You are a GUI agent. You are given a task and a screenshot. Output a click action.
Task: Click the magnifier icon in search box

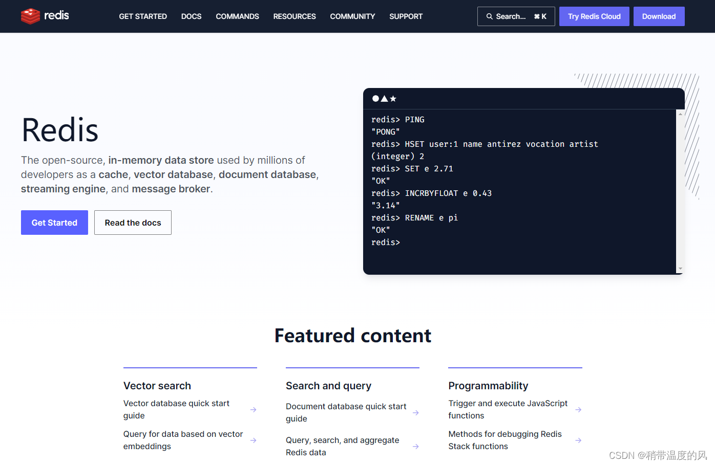coord(490,16)
